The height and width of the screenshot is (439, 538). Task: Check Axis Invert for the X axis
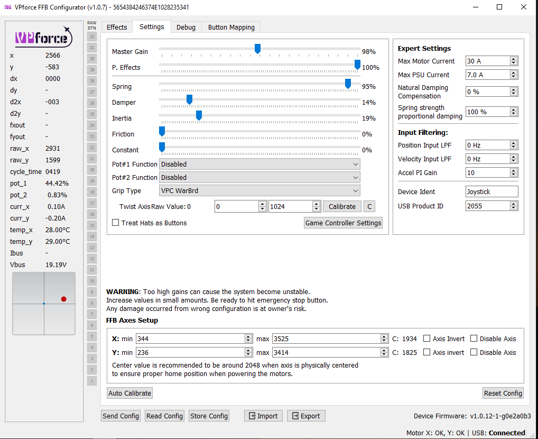click(x=428, y=339)
